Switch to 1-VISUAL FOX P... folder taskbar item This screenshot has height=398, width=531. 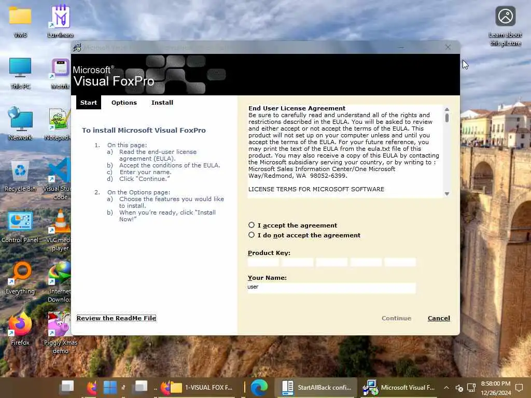tap(201, 388)
